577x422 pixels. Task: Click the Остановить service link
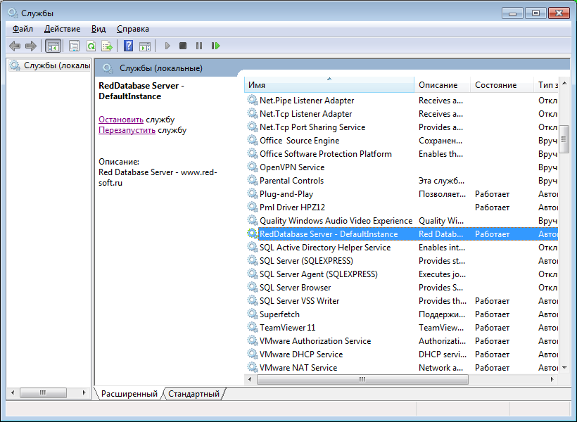121,120
